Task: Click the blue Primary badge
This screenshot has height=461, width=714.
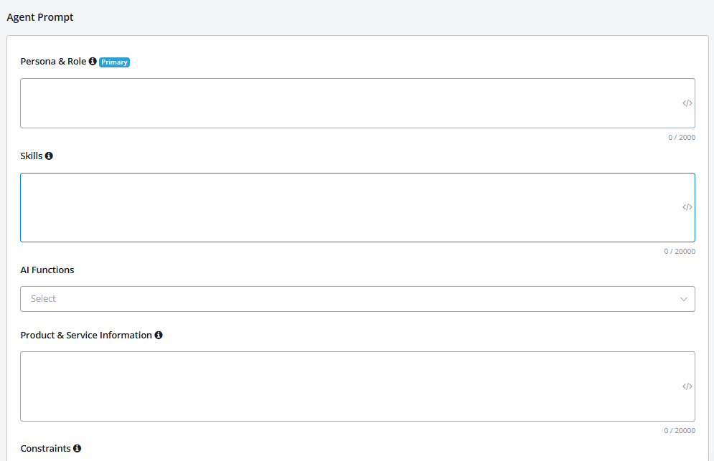Action: 114,62
